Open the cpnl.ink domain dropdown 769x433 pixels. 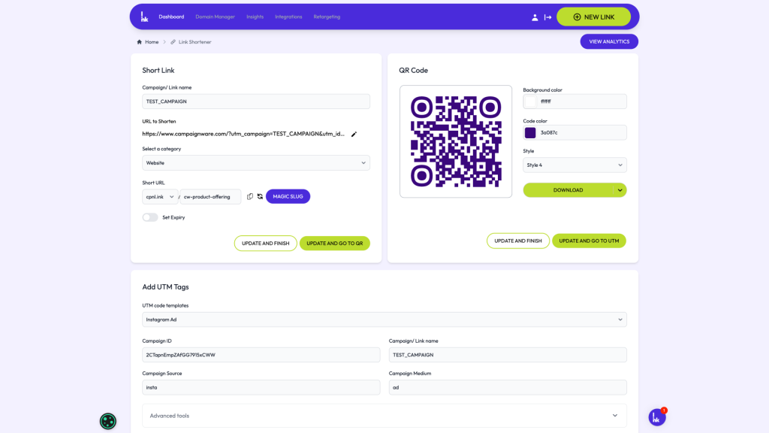[160, 196]
